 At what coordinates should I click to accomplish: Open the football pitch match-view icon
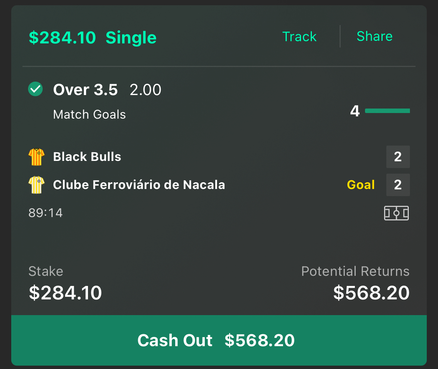coord(396,213)
